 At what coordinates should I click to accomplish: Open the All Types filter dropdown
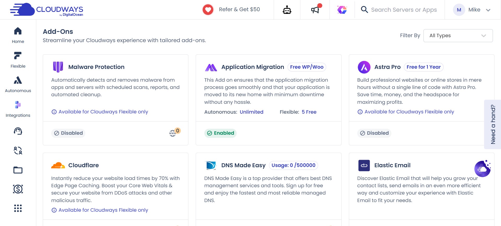(458, 36)
